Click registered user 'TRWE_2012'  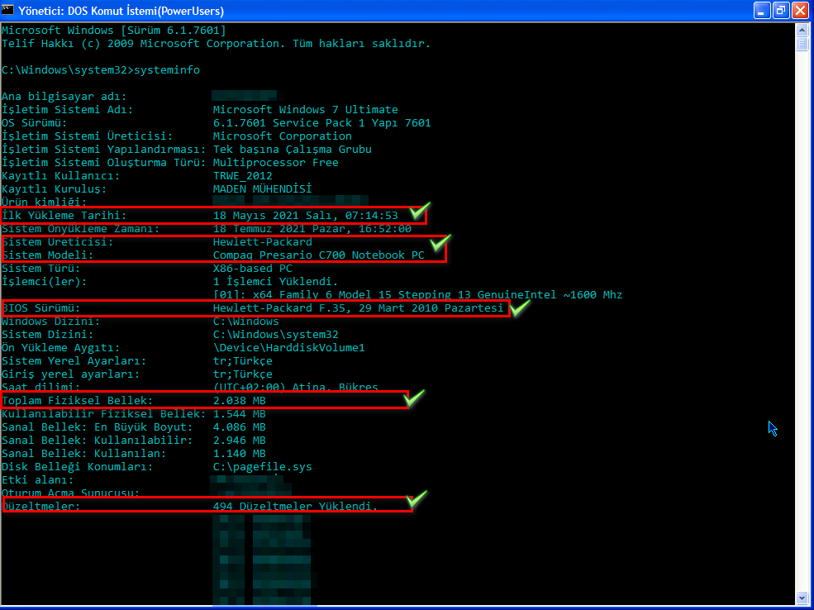(242, 176)
